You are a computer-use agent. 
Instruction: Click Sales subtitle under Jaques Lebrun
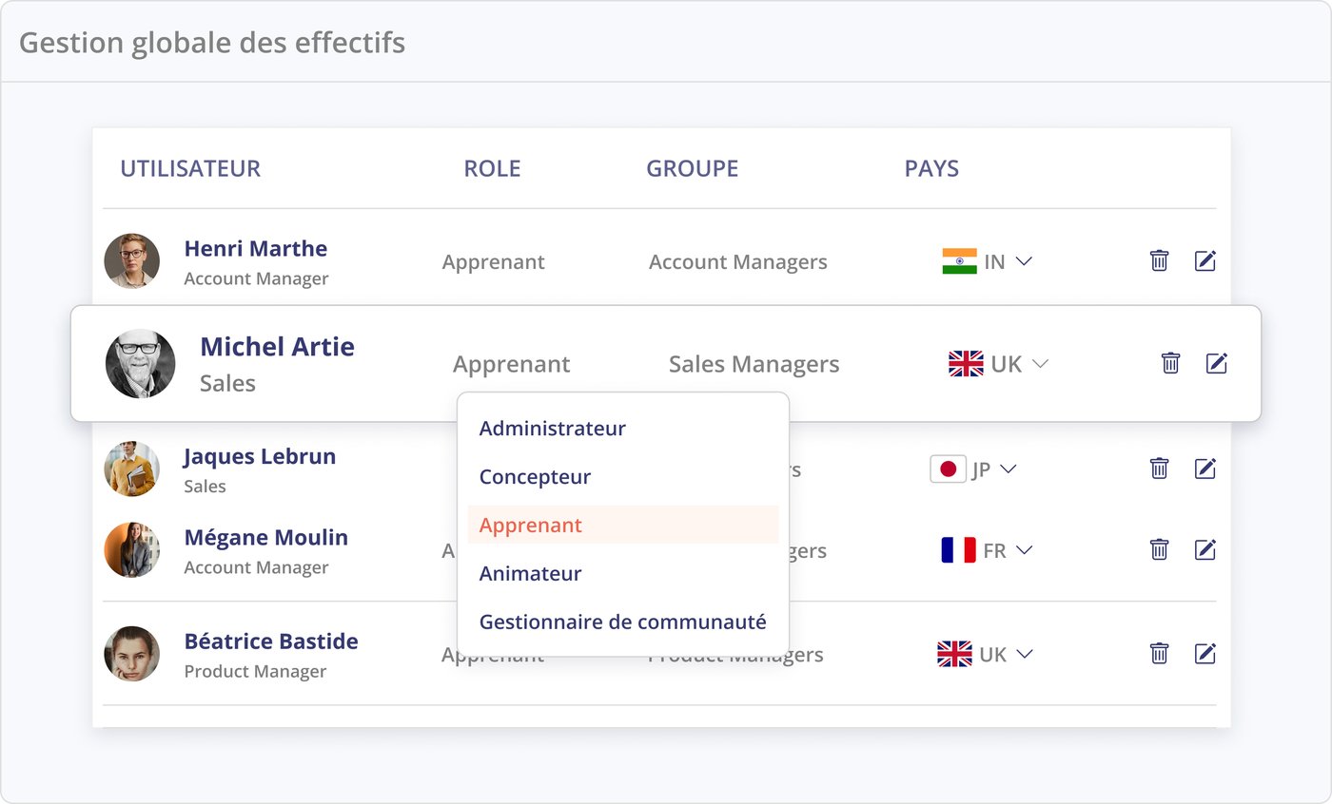[205, 486]
